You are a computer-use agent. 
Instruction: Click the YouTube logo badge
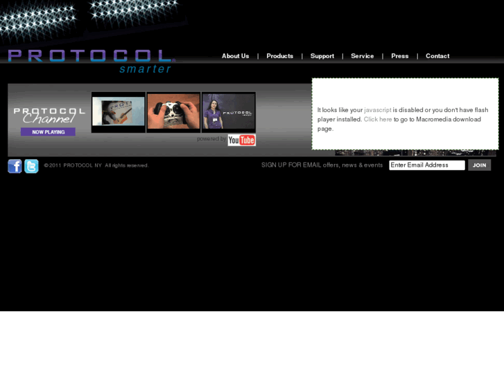click(242, 140)
